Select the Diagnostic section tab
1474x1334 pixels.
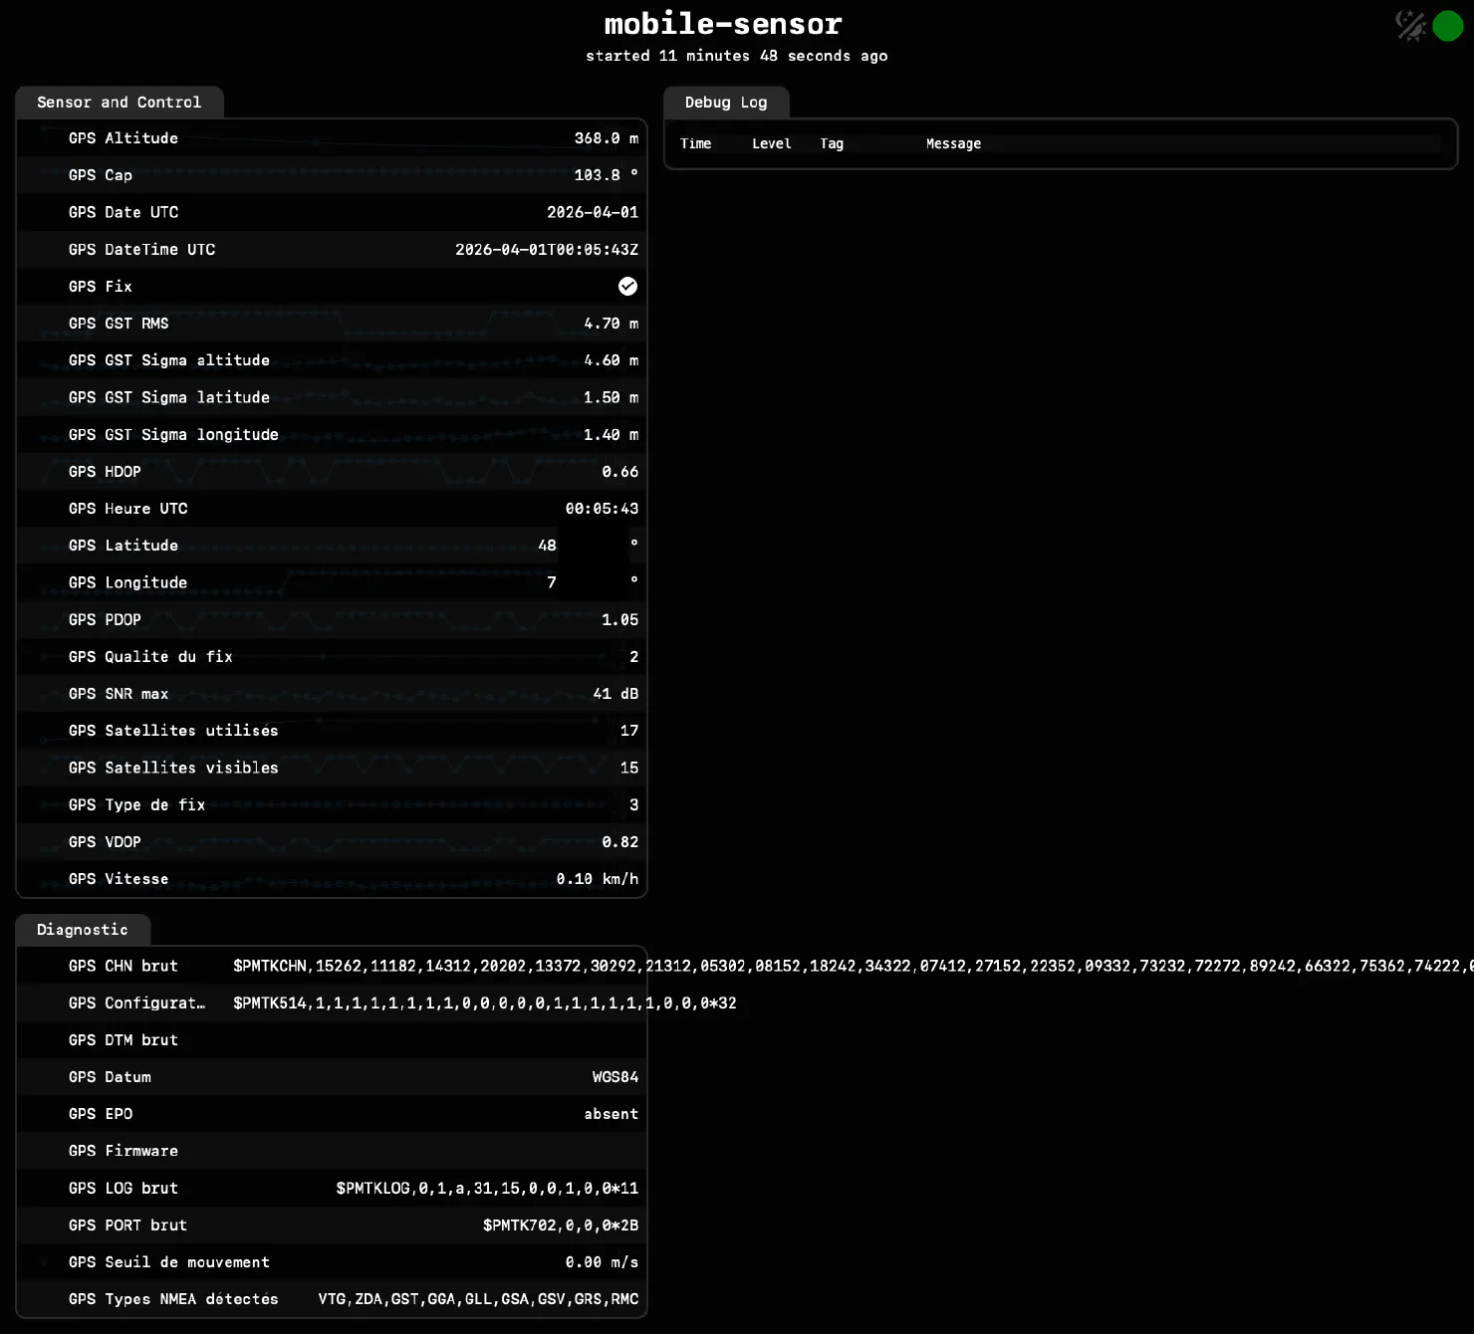click(83, 930)
